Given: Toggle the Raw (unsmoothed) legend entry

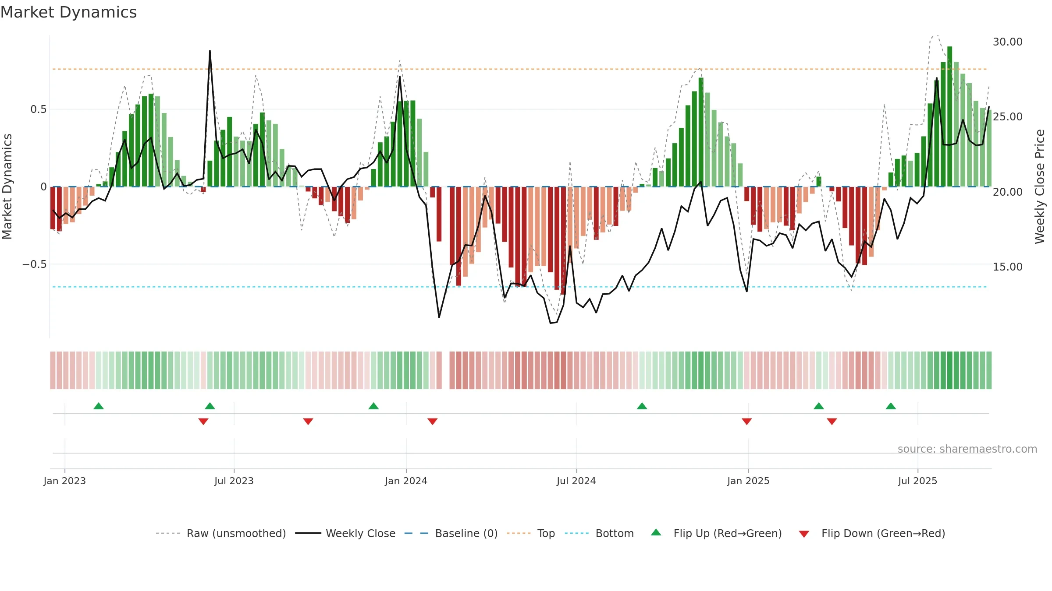Looking at the screenshot, I should 220,533.
